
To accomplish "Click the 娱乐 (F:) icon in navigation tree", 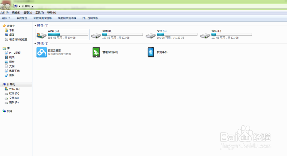I will pos(7,102).
